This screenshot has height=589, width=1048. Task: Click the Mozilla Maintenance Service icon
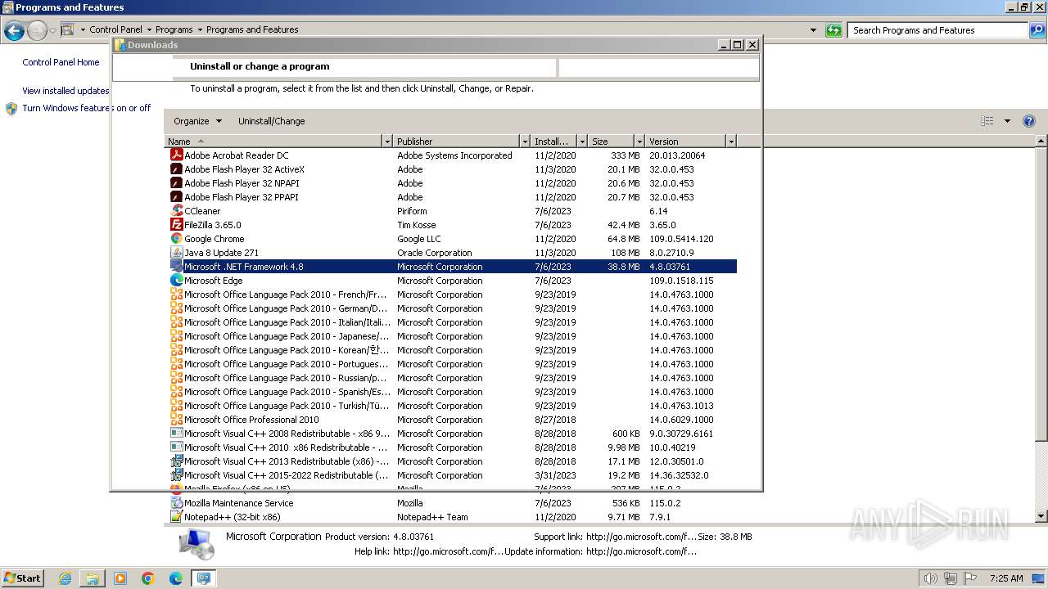pyautogui.click(x=176, y=503)
